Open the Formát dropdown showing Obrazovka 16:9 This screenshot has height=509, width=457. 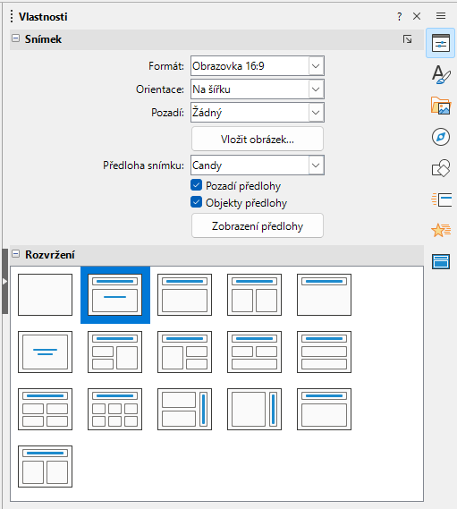point(258,66)
